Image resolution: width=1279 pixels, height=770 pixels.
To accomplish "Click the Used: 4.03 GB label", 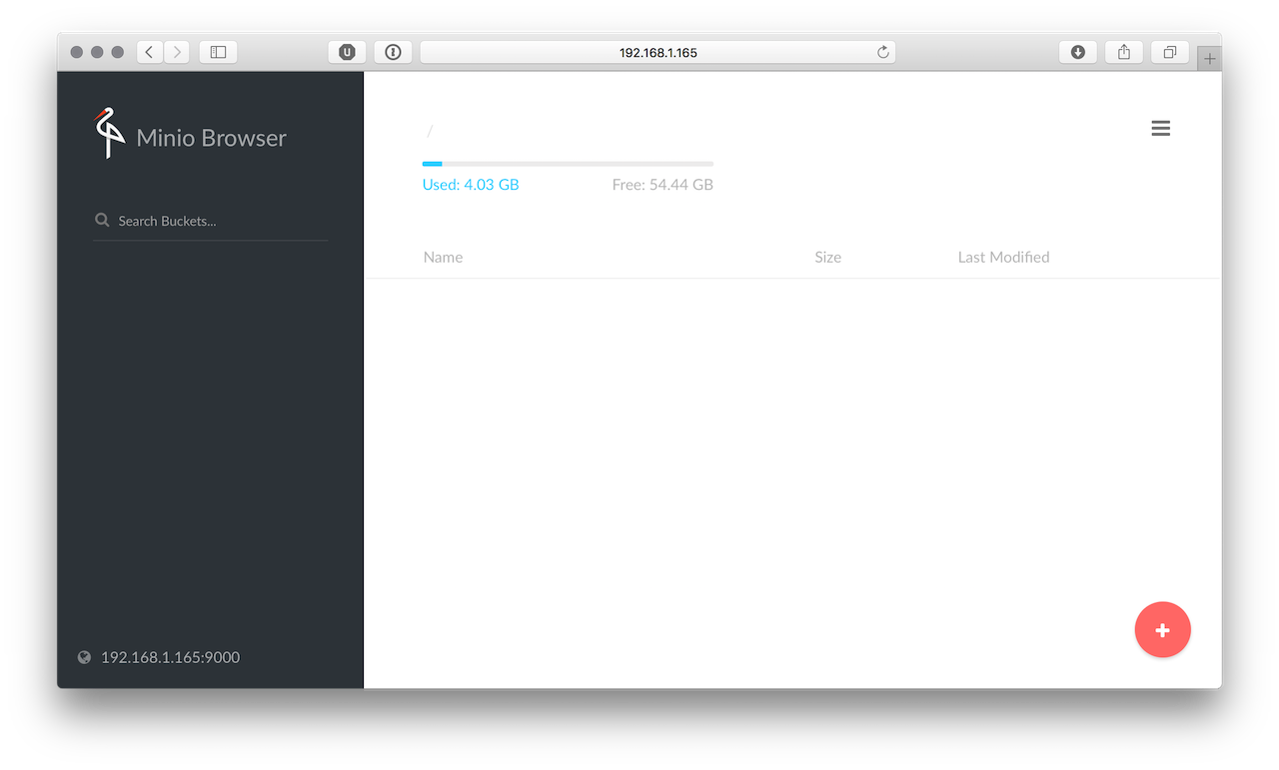I will click(471, 185).
